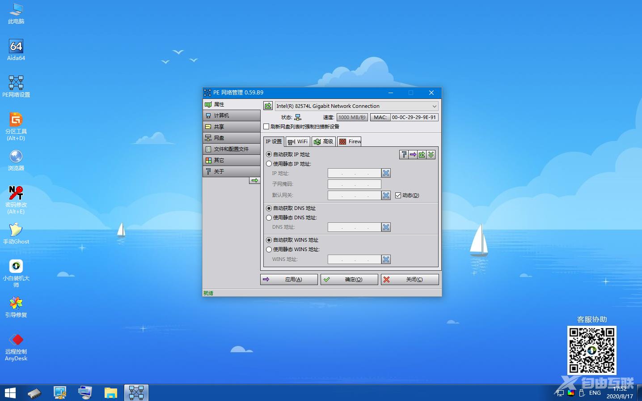642x401 pixels.
Task: Click the green double-chevron down icon
Action: point(431,154)
